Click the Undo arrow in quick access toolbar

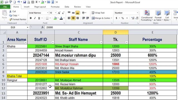19,2
